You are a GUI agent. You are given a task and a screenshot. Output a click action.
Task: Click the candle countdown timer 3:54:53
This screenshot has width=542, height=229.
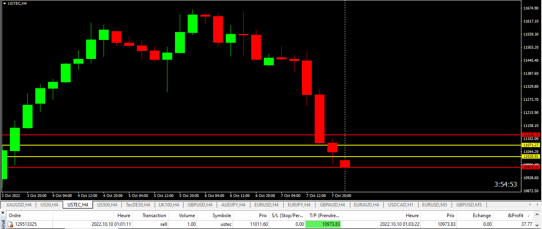point(505,184)
